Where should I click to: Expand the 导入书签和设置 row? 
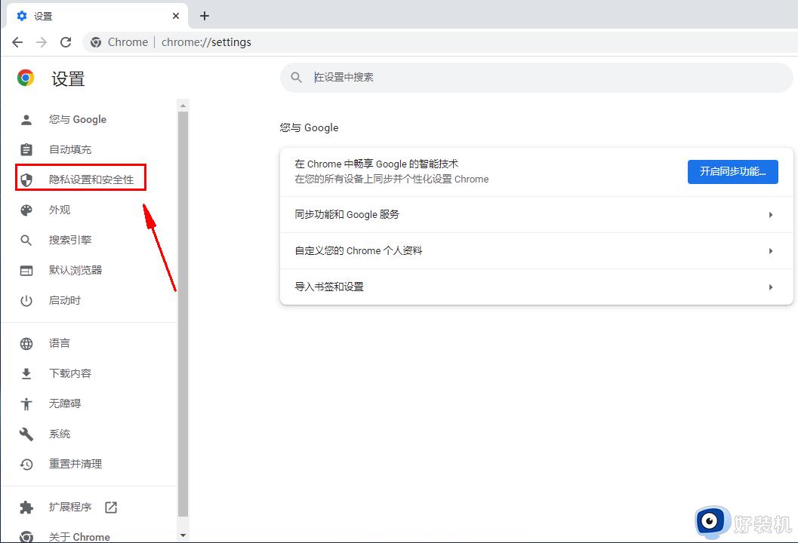point(536,287)
